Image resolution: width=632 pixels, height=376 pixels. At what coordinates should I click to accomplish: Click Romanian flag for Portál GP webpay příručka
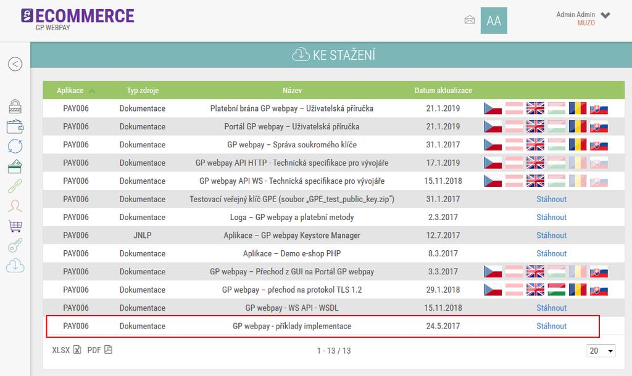click(x=578, y=126)
